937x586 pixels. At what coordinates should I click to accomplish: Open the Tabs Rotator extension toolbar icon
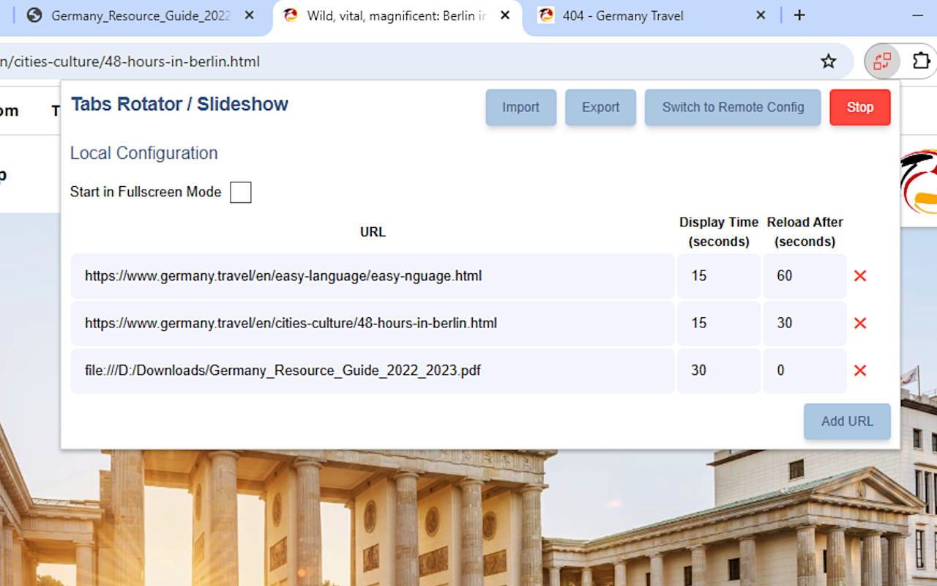(881, 62)
